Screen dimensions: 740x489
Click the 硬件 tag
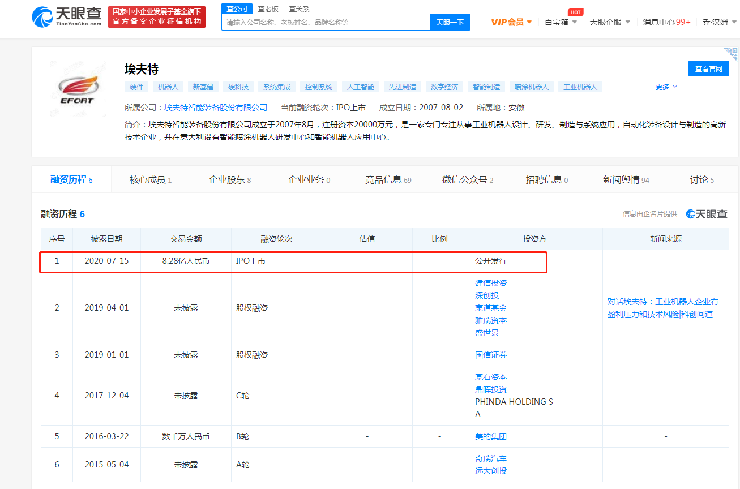(136, 87)
